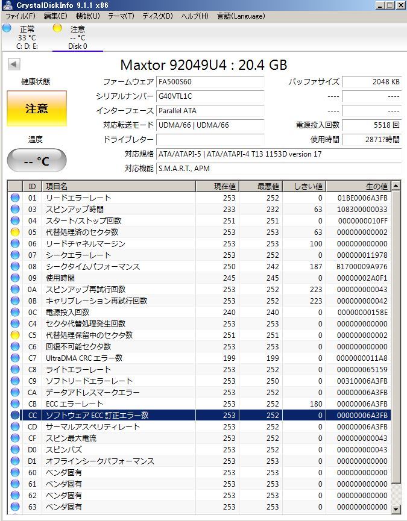Screen dimensions: 407x521
Task: Click status icon of row C7 UltraDMA CRC
Action: tap(15, 358)
